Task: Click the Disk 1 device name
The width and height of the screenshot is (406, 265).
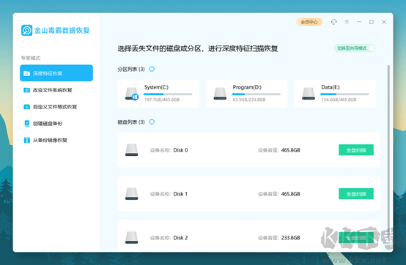Action: pos(180,194)
